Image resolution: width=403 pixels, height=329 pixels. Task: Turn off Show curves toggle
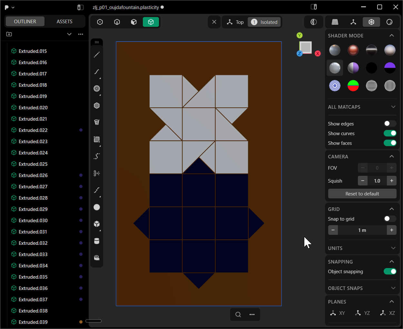point(390,133)
